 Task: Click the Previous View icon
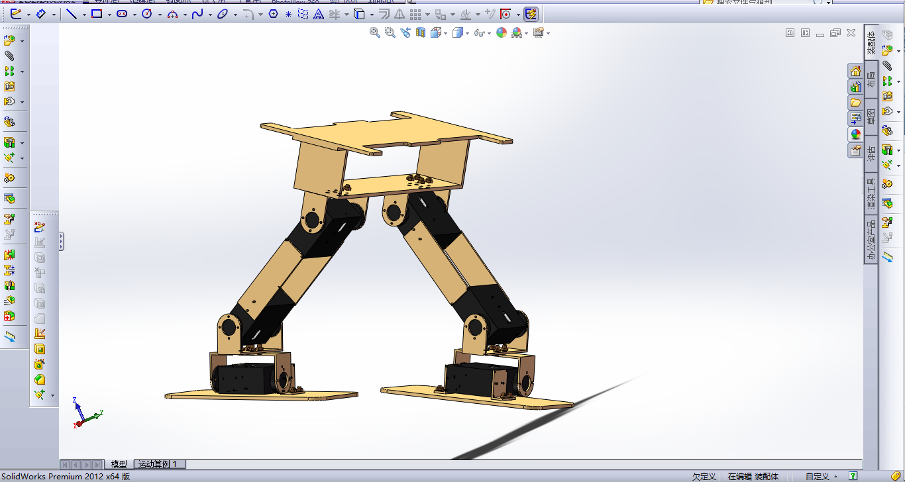click(x=405, y=32)
